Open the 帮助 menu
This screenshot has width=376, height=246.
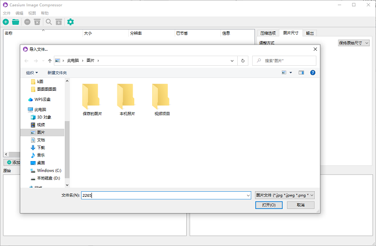pyautogui.click(x=45, y=13)
